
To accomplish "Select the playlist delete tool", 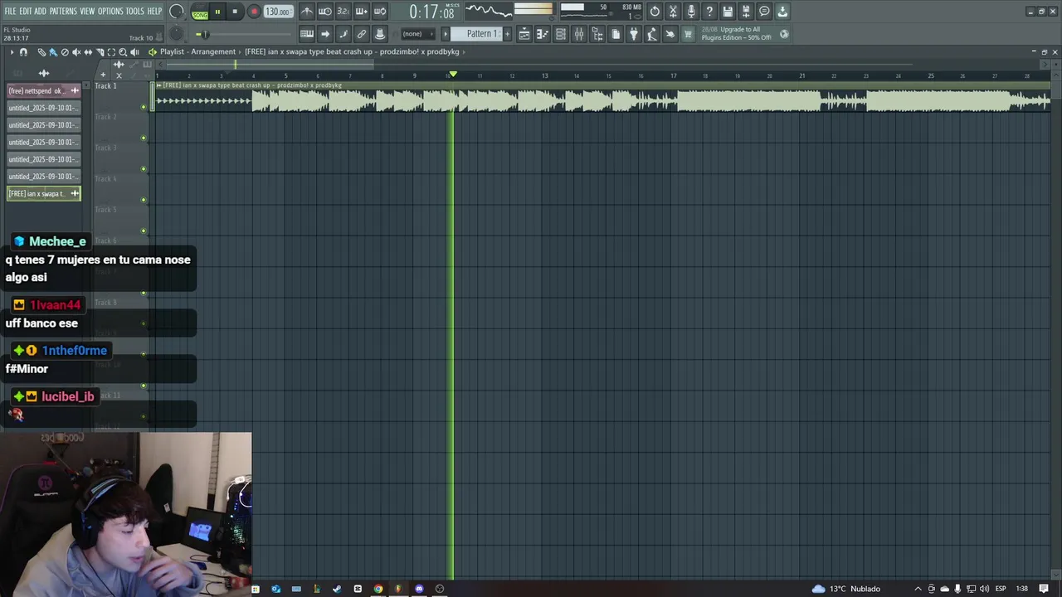I will click(x=65, y=52).
